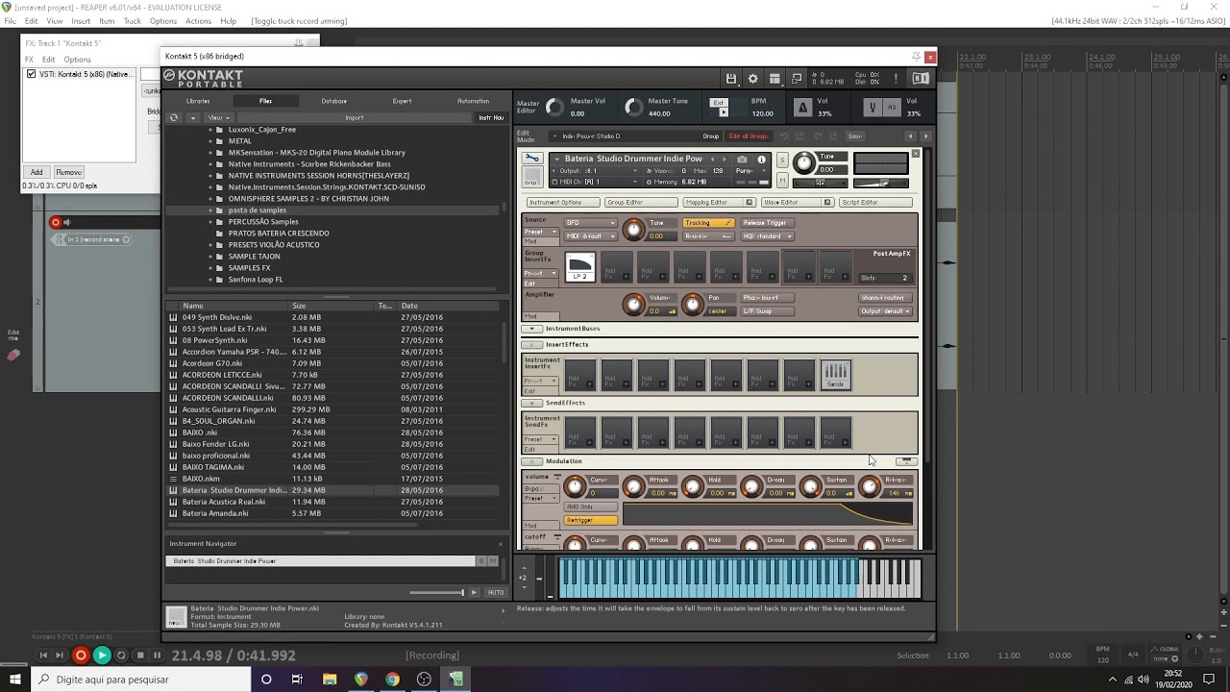This screenshot has width=1230, height=692.
Task: Go to next instrument arrow in header
Action: click(726, 159)
